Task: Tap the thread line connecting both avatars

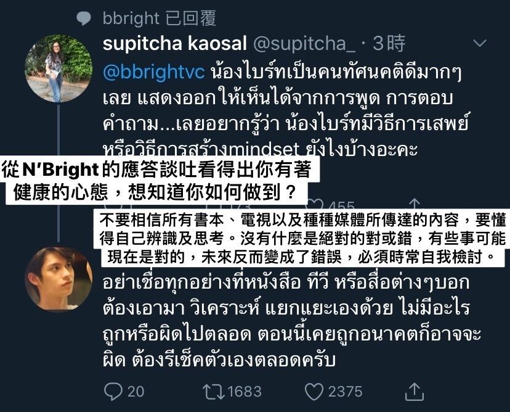Action: pos(59,173)
